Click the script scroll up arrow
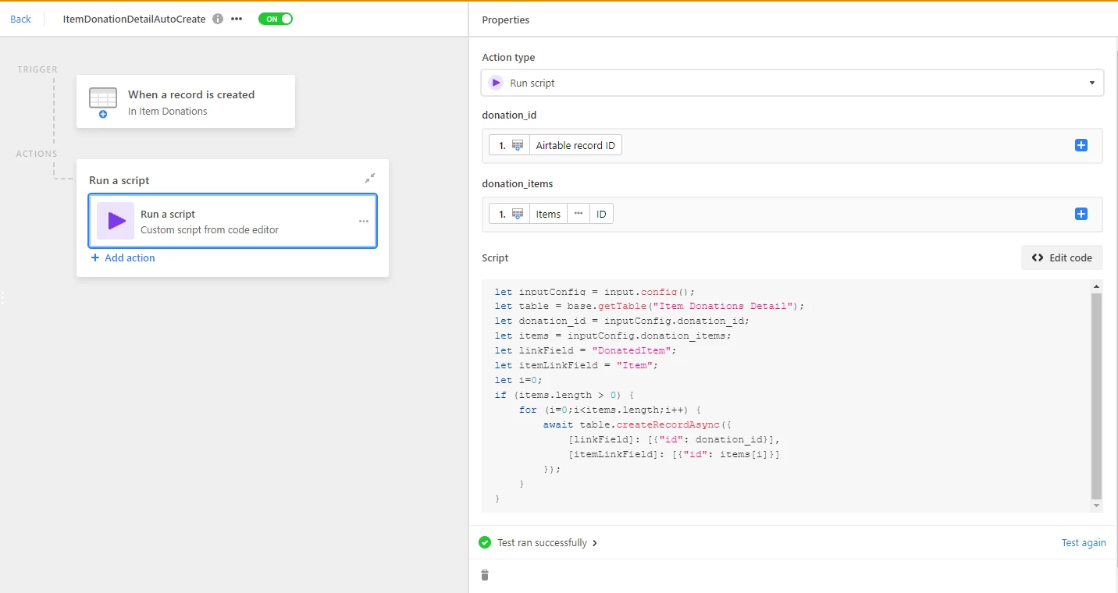Screen dimensions: 1118x593 (x=1096, y=286)
